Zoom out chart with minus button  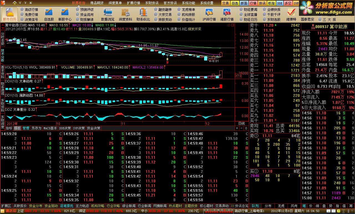pos(241,128)
